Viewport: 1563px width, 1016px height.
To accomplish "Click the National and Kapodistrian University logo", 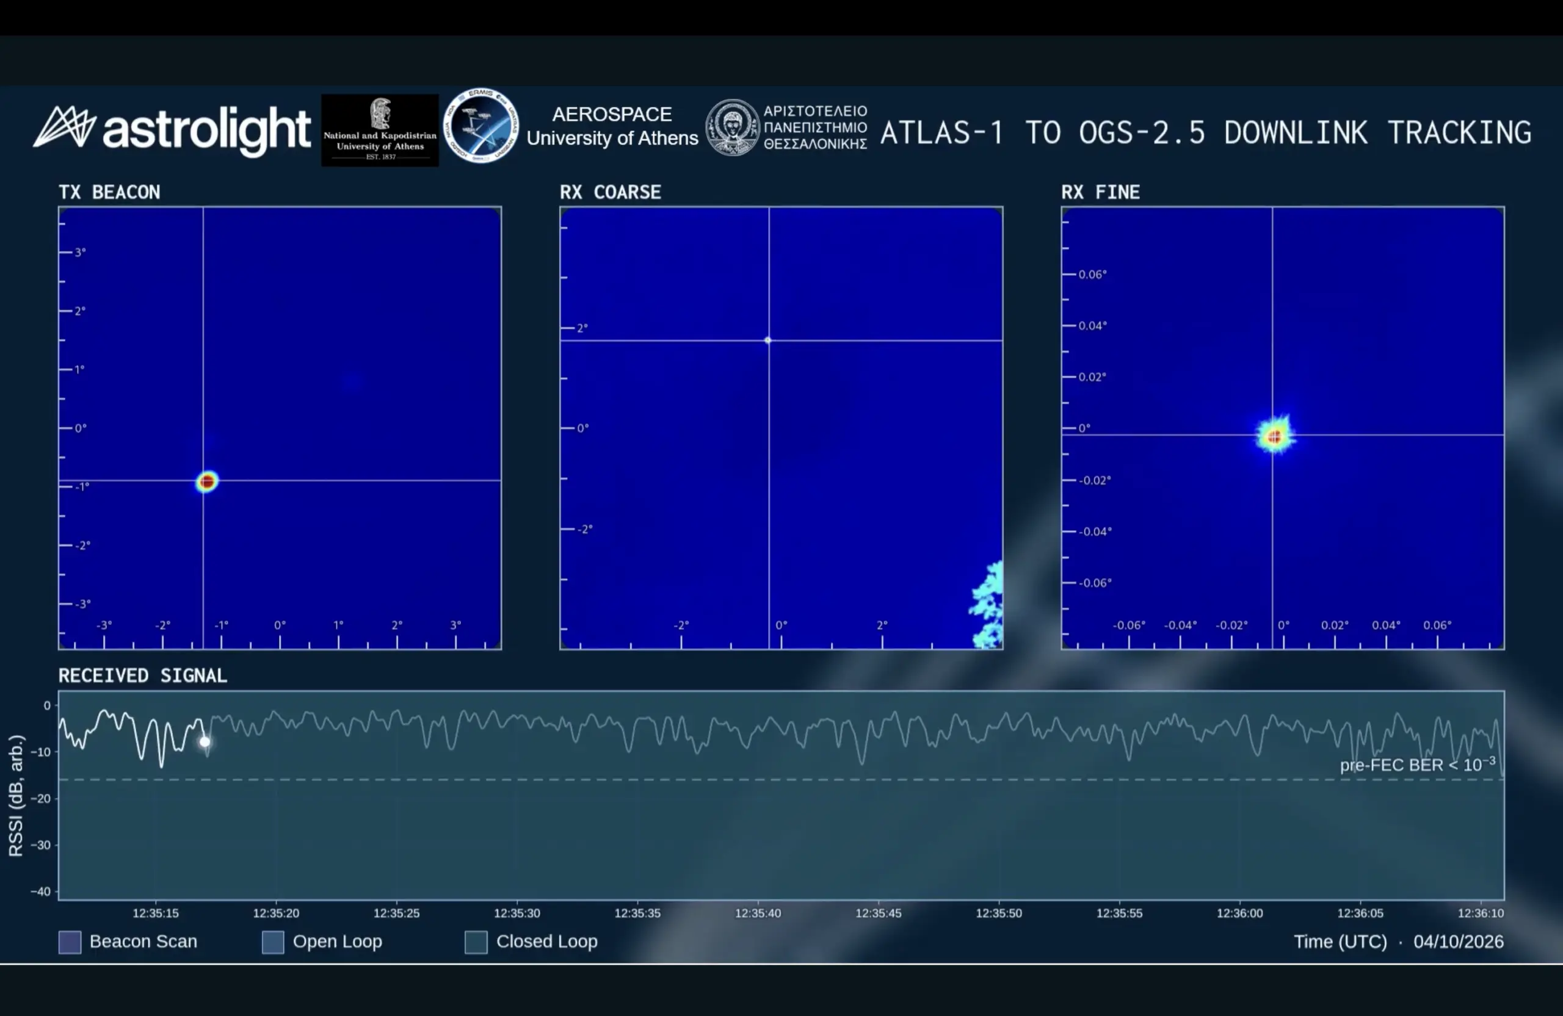I will point(380,130).
